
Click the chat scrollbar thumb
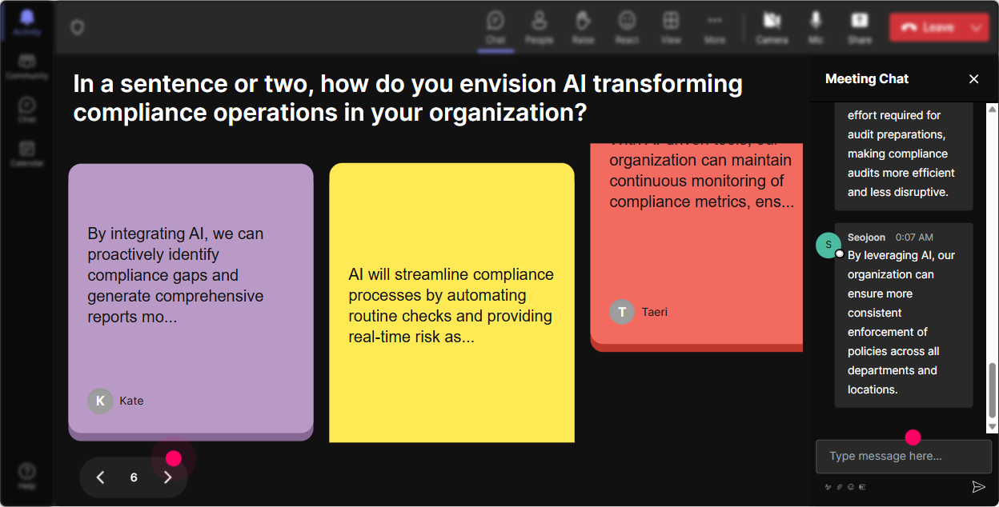(x=993, y=390)
